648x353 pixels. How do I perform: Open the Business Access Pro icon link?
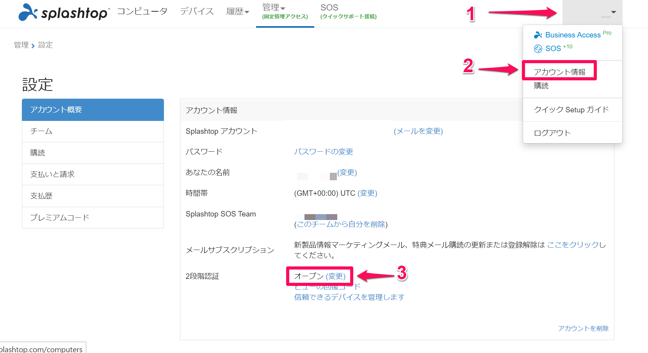[538, 35]
